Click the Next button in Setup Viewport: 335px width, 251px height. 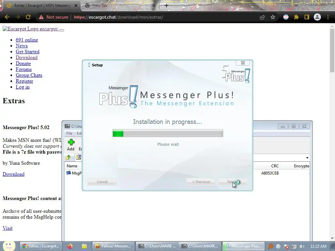click(x=233, y=182)
